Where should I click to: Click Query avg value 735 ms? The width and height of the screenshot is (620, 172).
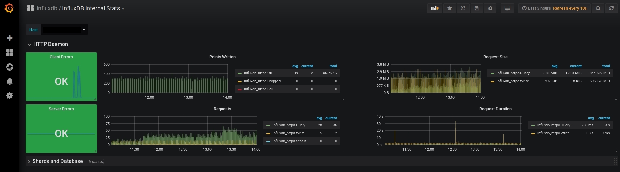(587, 125)
